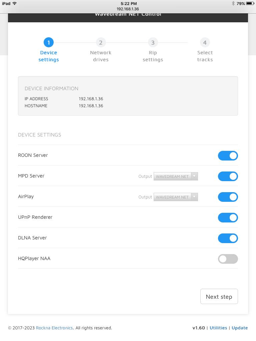Click the Update link
The image size is (256, 341).
(x=240, y=328)
